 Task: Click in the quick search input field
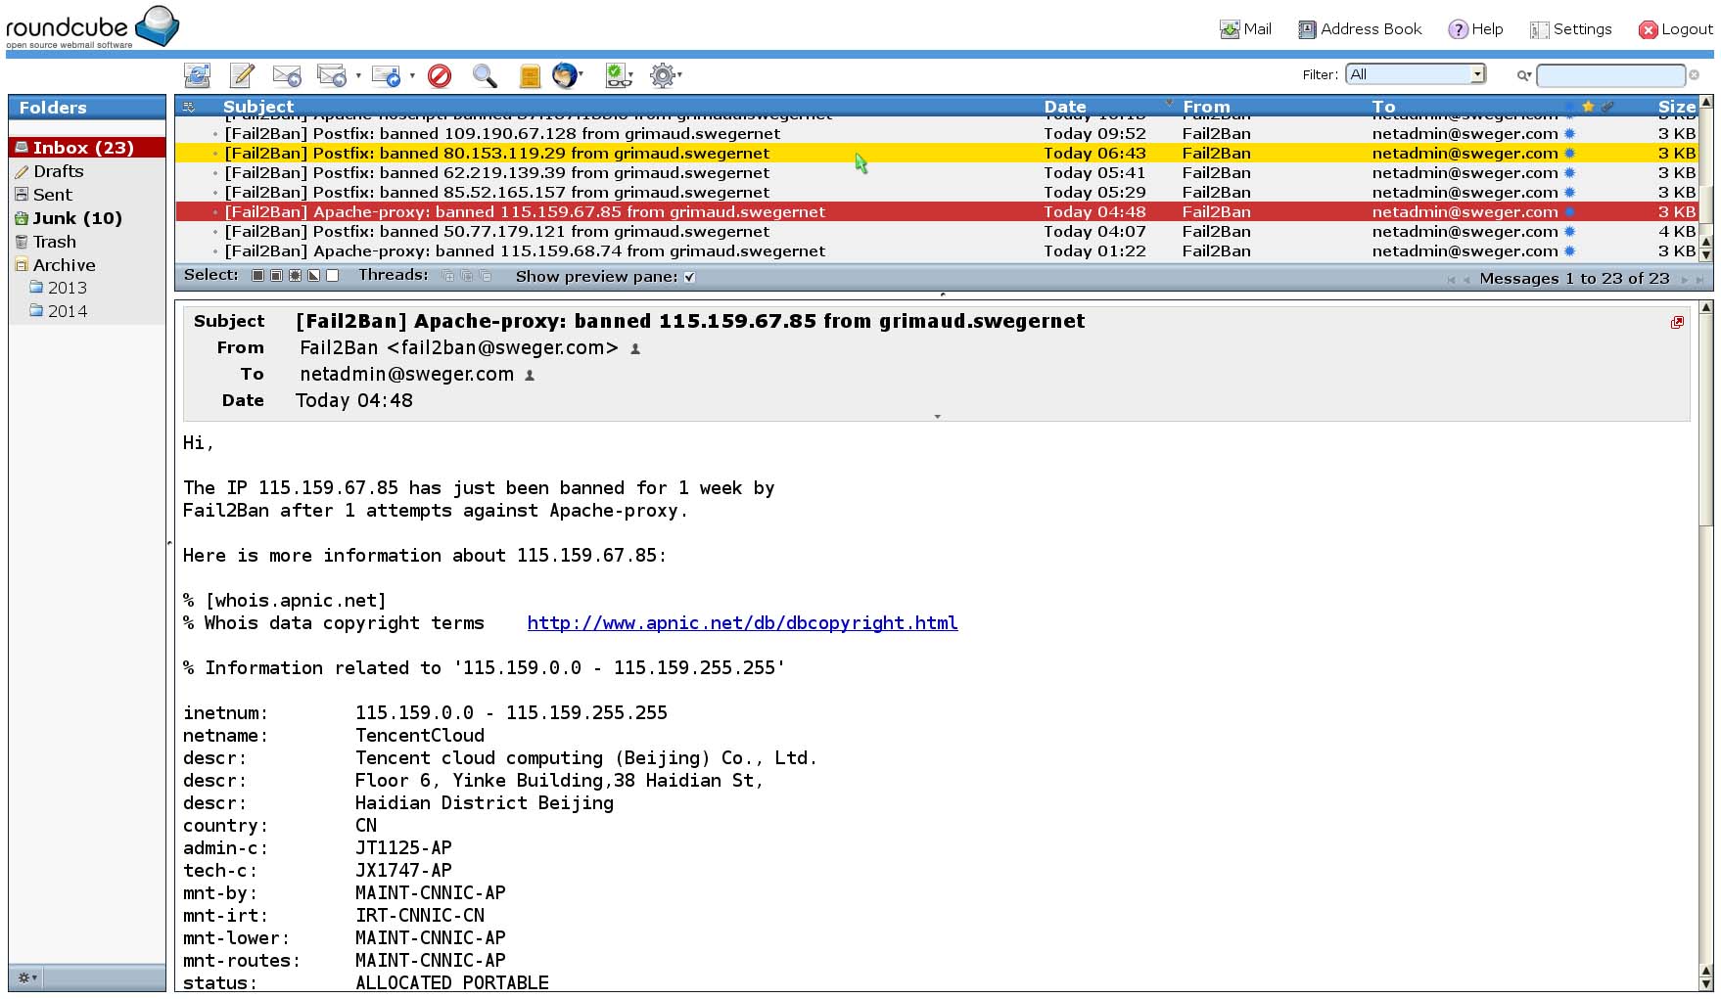coord(1609,75)
